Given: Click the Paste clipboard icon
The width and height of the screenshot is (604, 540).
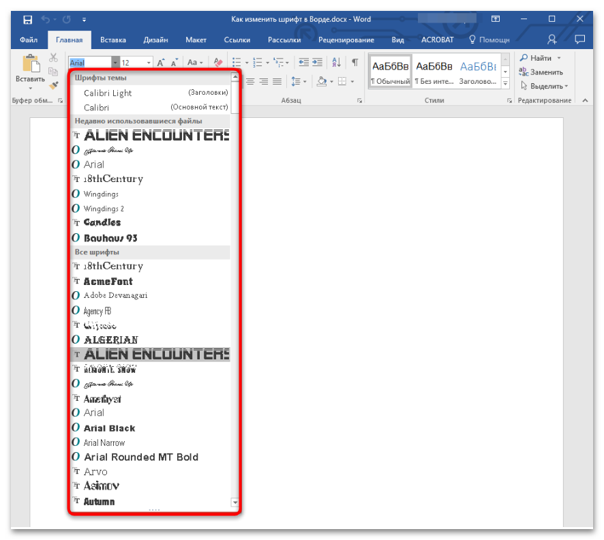Looking at the screenshot, I should coord(31,63).
